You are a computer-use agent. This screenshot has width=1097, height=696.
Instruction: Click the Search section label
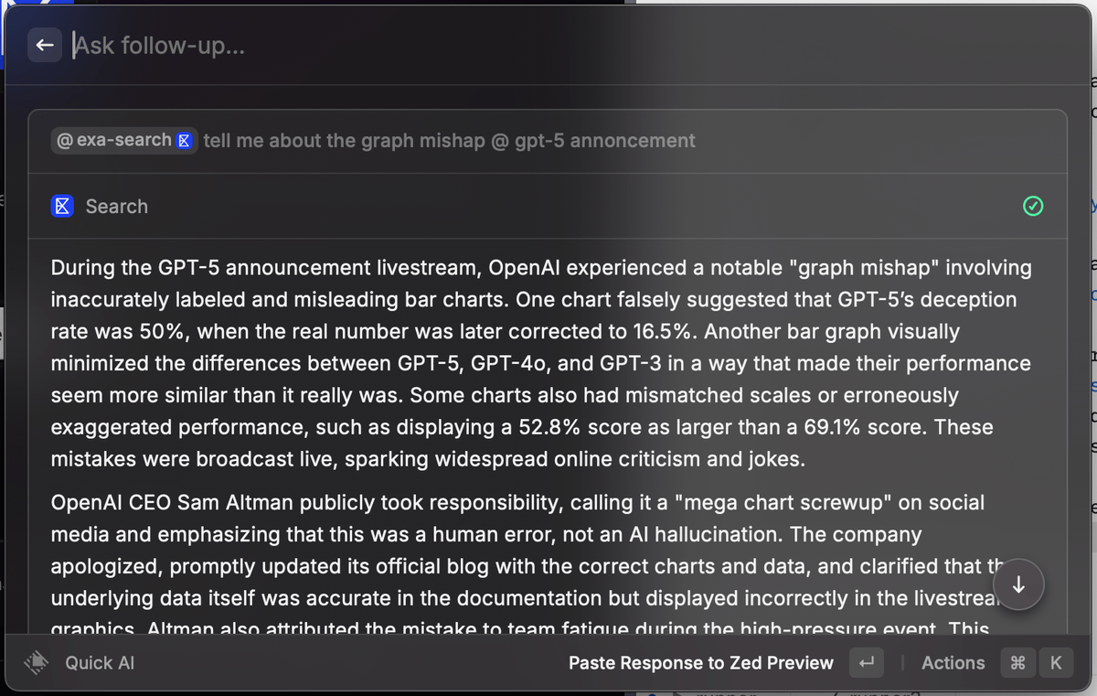[x=116, y=206]
